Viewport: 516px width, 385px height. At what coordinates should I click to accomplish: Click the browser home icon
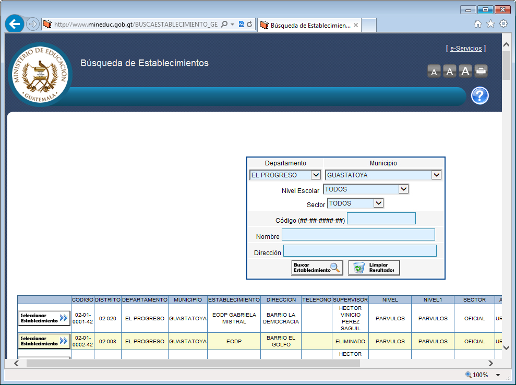[x=477, y=24]
